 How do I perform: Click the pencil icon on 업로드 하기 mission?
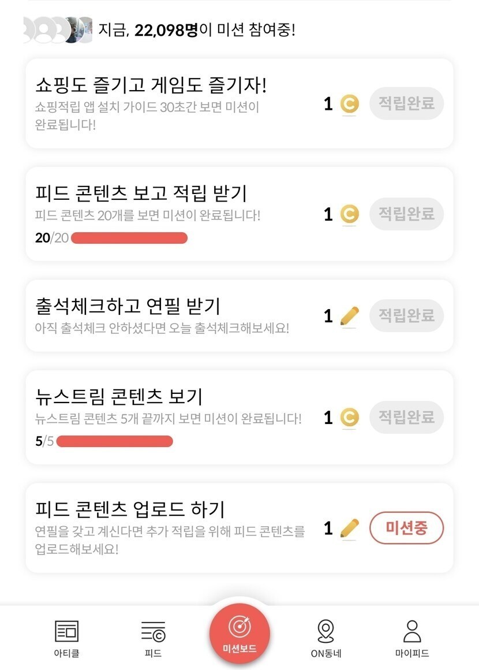[x=349, y=528]
